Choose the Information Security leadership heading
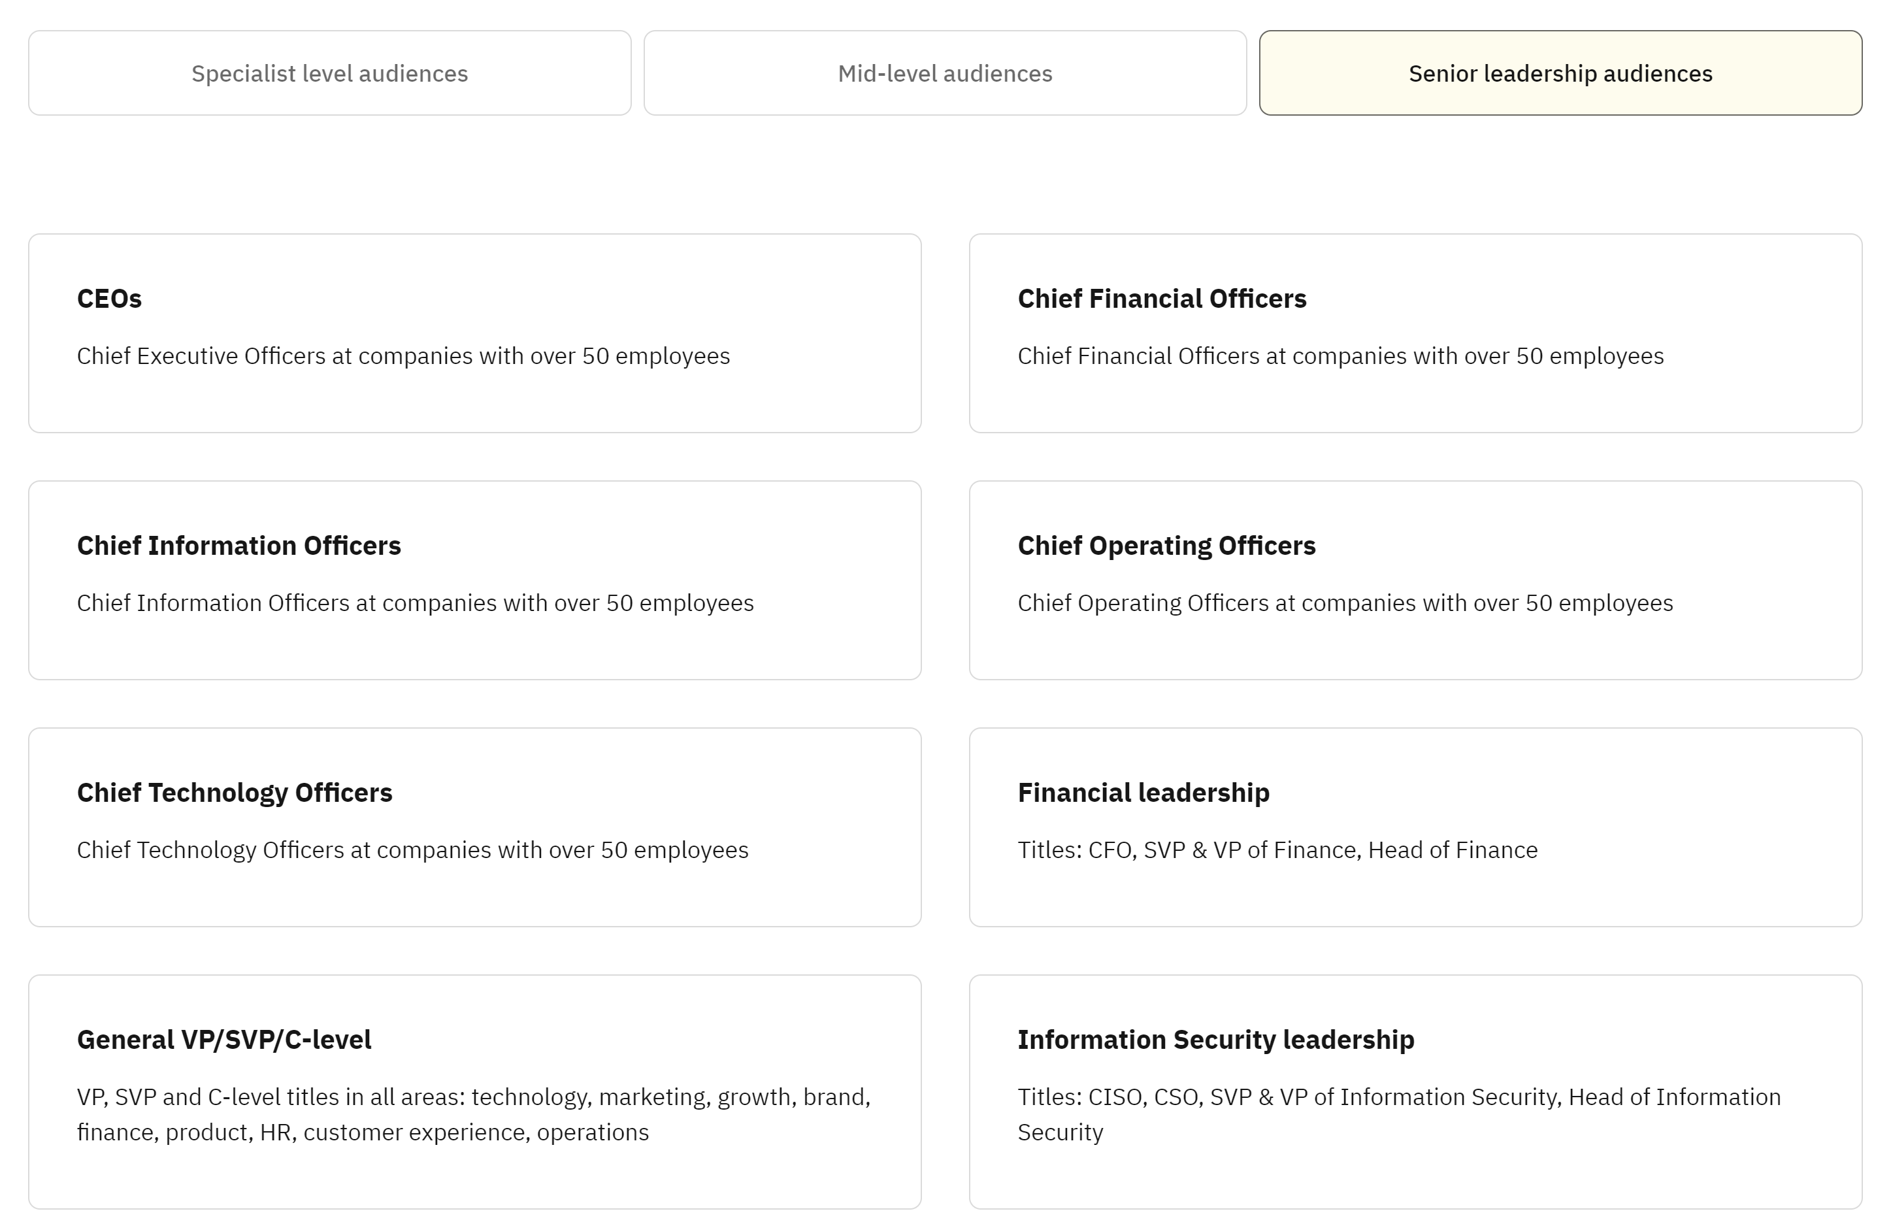 [1215, 1040]
